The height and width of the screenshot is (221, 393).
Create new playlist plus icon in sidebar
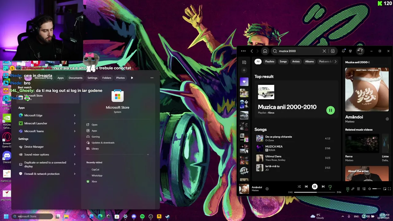click(x=244, y=70)
